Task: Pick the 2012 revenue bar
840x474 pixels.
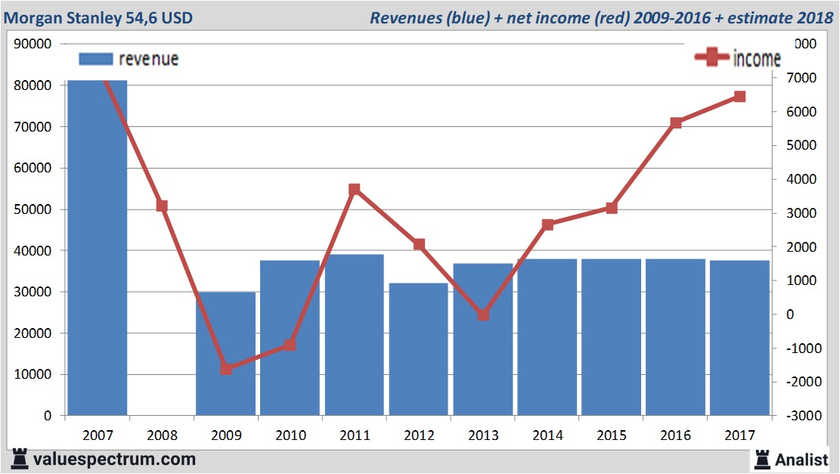Action: pos(418,349)
